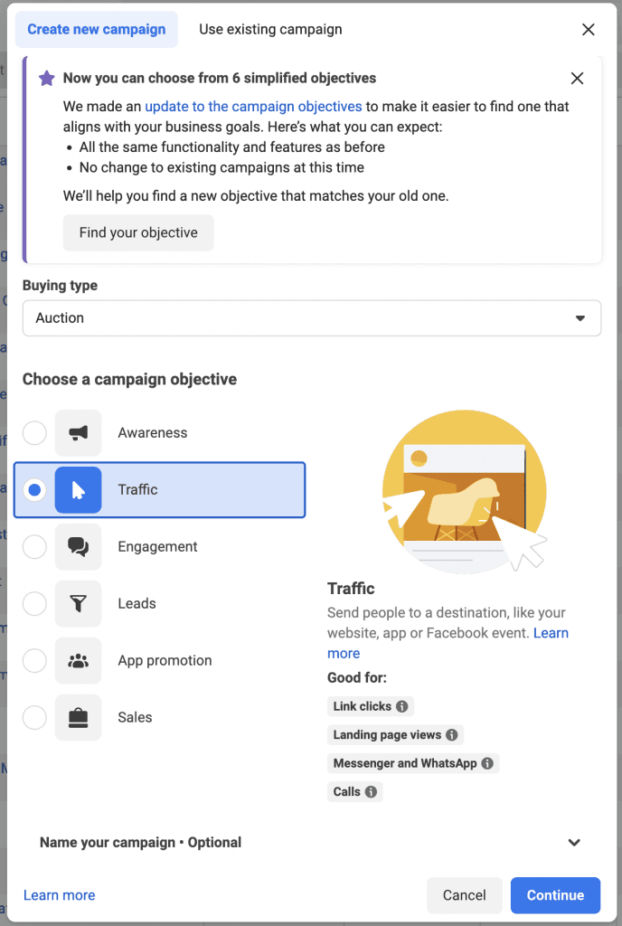Click the Leads objective label

[137, 603]
